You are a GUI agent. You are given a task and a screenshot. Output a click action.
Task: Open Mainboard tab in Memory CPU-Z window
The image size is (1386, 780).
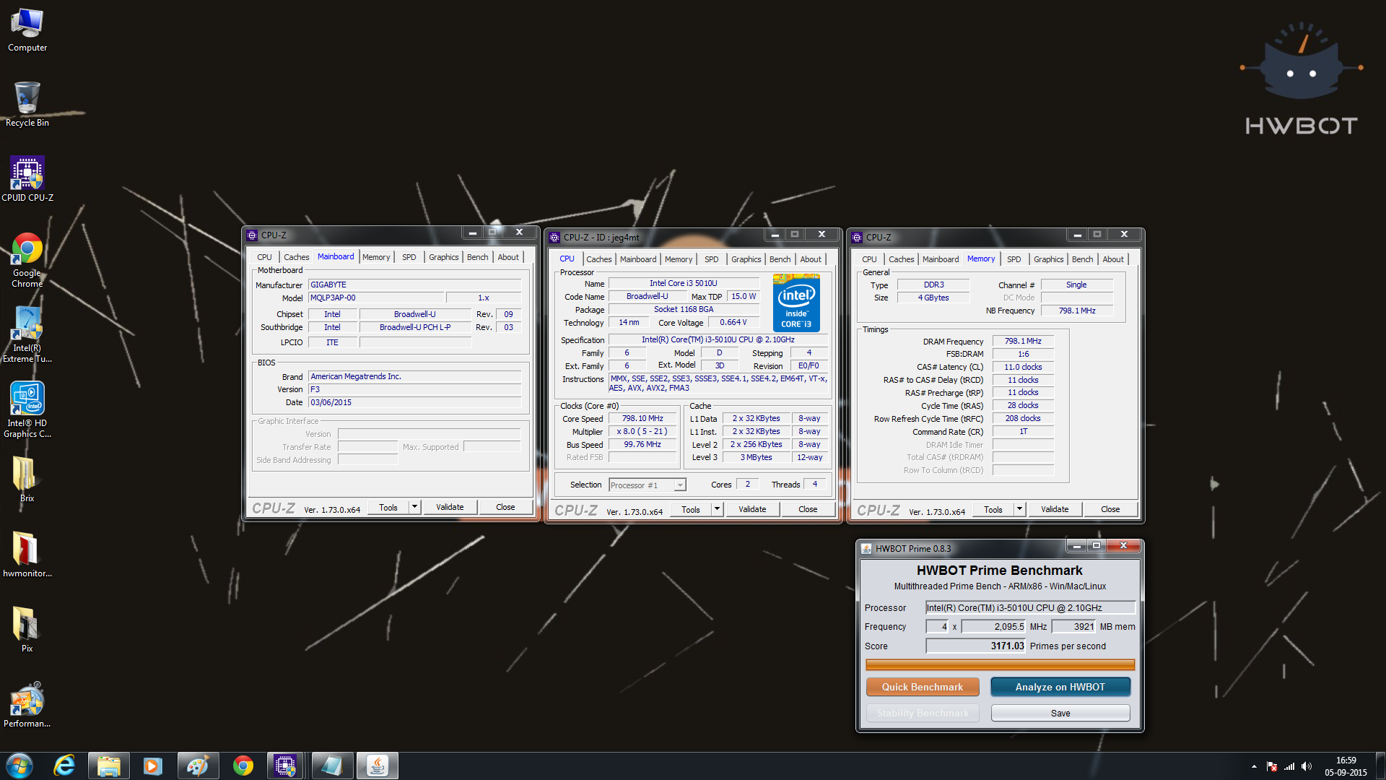point(941,259)
